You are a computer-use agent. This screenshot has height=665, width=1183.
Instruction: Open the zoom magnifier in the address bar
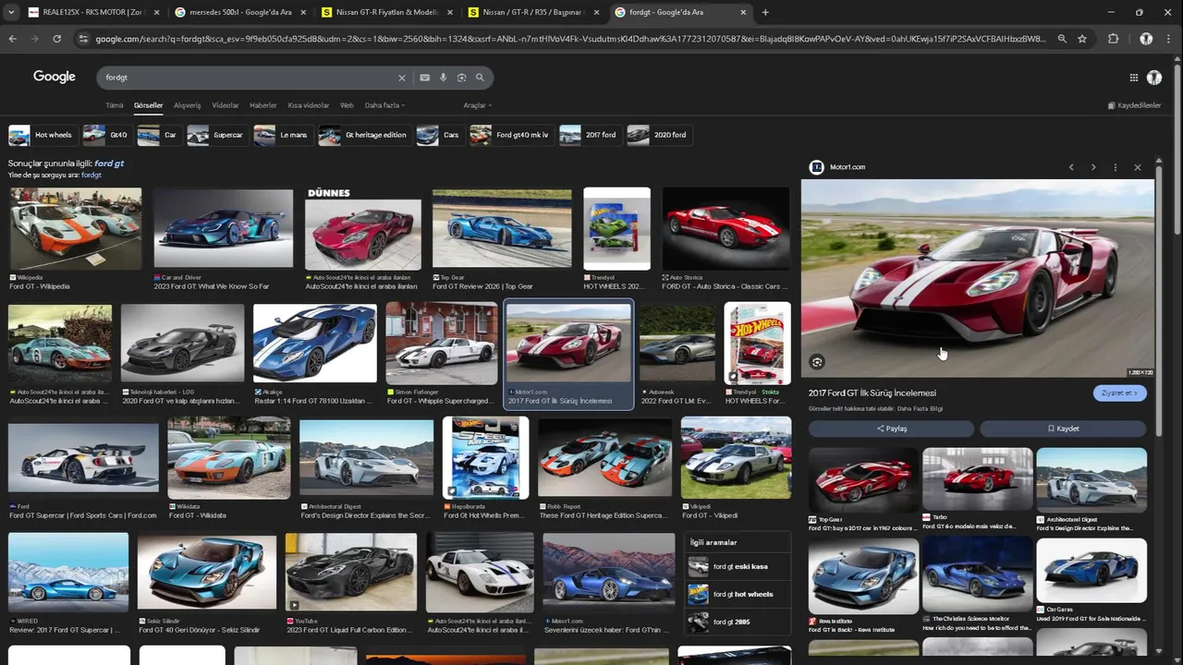tap(1062, 39)
